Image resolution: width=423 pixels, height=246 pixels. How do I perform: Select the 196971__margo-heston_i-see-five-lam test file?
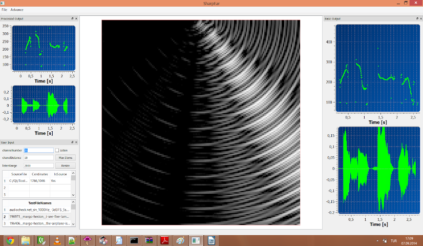[39, 217]
